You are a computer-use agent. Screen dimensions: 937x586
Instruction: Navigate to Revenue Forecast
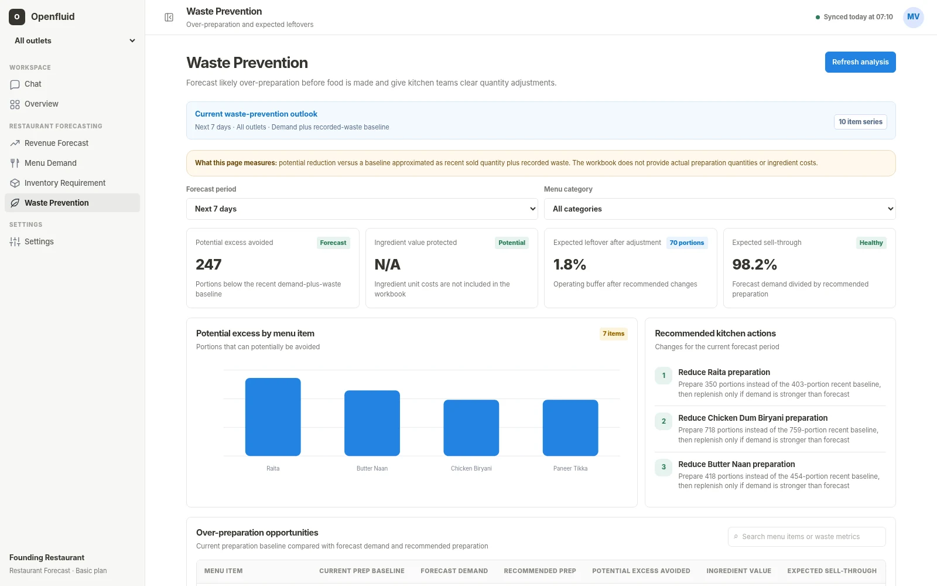[x=73, y=144]
